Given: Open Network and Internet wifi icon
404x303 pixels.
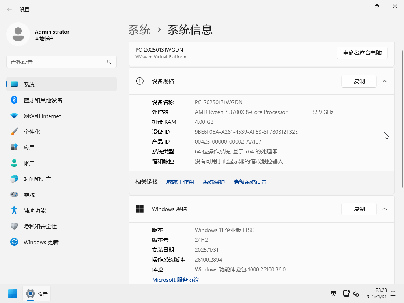Looking at the screenshot, I should click(14, 116).
